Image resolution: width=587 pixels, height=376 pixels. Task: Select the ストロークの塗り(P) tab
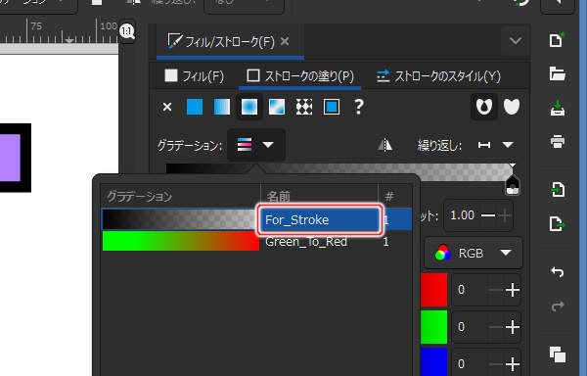click(x=300, y=76)
